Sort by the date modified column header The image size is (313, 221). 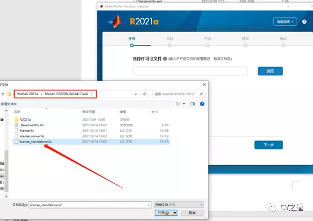pos(89,112)
